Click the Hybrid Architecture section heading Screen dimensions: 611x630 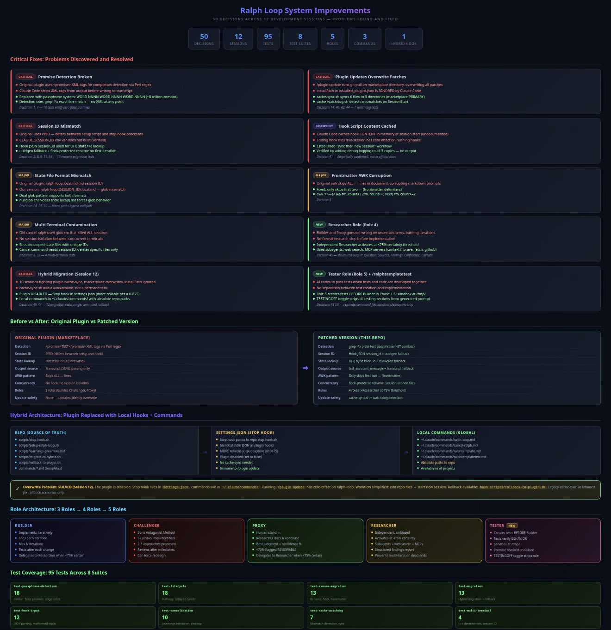pos(96,415)
